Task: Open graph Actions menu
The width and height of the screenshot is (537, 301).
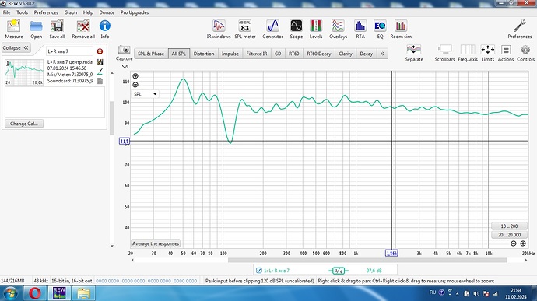Action: click(506, 53)
